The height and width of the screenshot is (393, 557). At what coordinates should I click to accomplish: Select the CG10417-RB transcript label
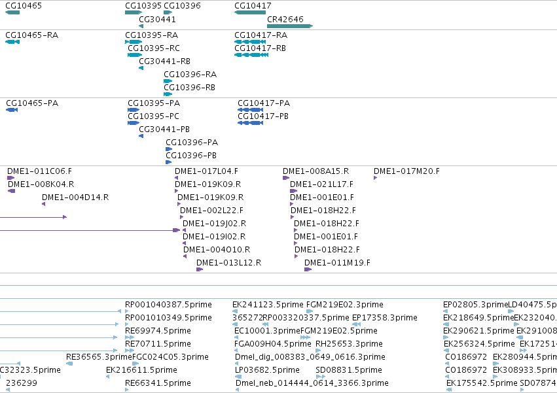click(x=261, y=48)
